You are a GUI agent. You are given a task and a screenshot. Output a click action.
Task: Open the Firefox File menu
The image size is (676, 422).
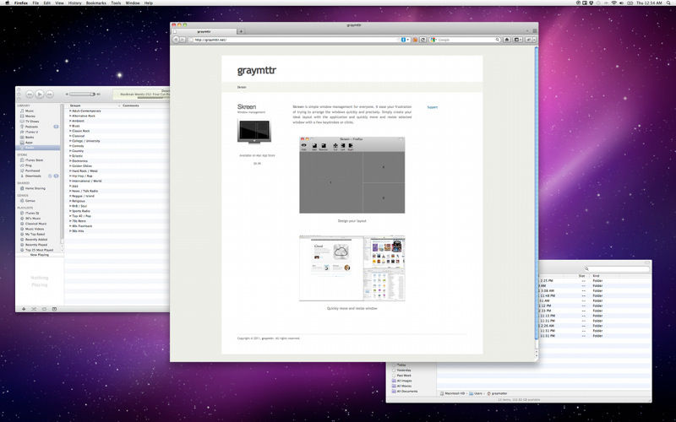[35, 3]
